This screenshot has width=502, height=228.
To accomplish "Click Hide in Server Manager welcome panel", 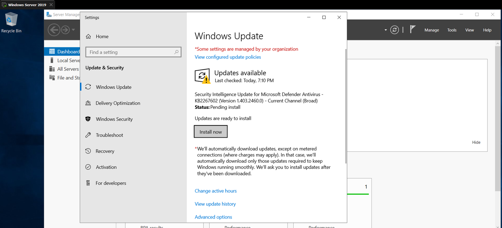I will 476,142.
